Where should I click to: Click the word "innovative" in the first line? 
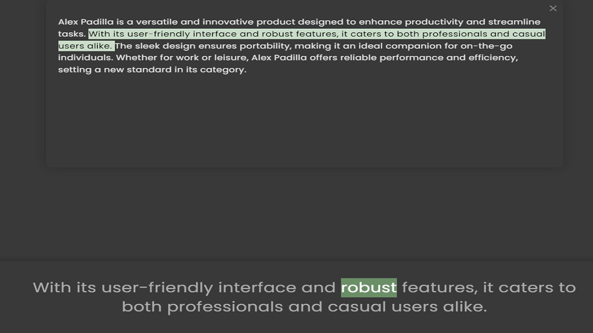(x=228, y=22)
